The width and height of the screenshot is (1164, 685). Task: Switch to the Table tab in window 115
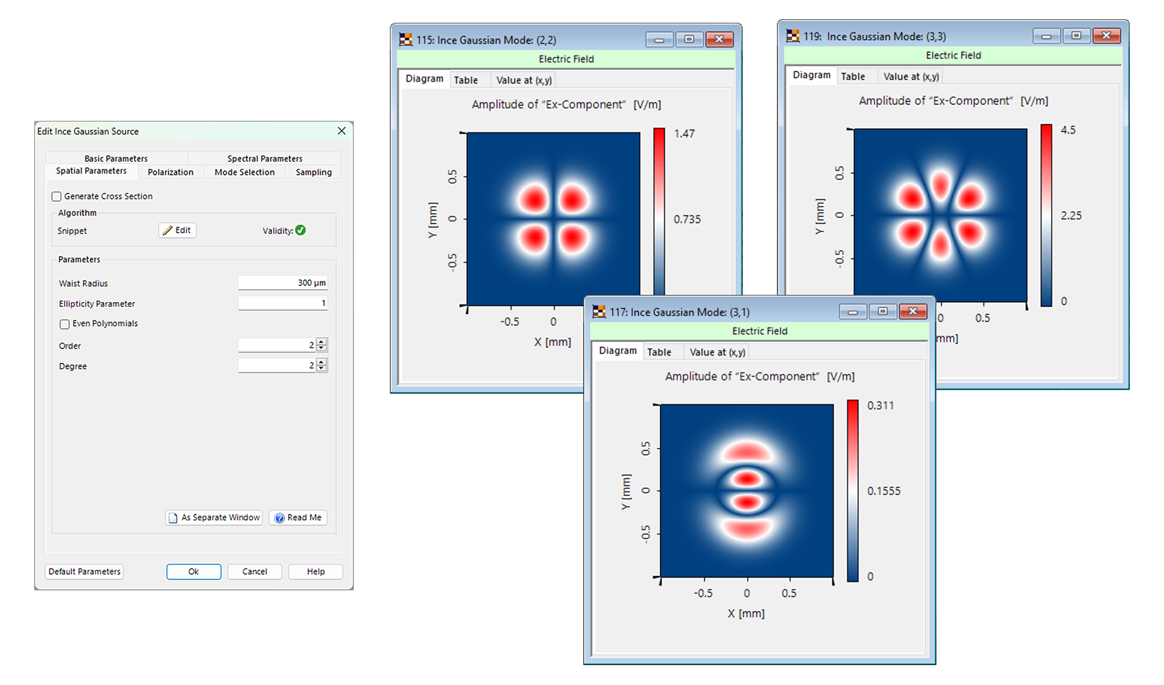click(x=468, y=80)
